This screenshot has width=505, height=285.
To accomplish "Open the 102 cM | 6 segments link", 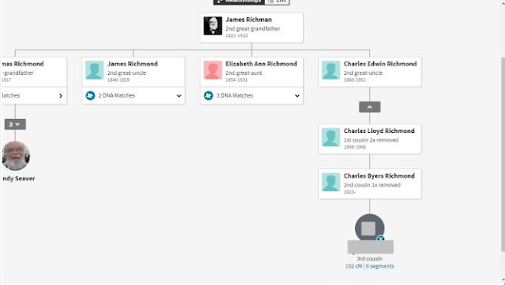I will coord(369,266).
